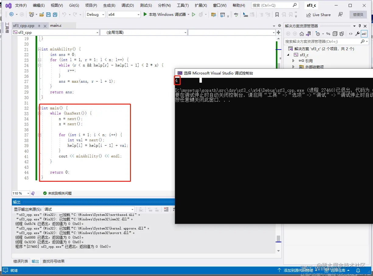The height and width of the screenshot is (276, 373).
Task: Click the view code angle-brackets icon
Action: 351,34
